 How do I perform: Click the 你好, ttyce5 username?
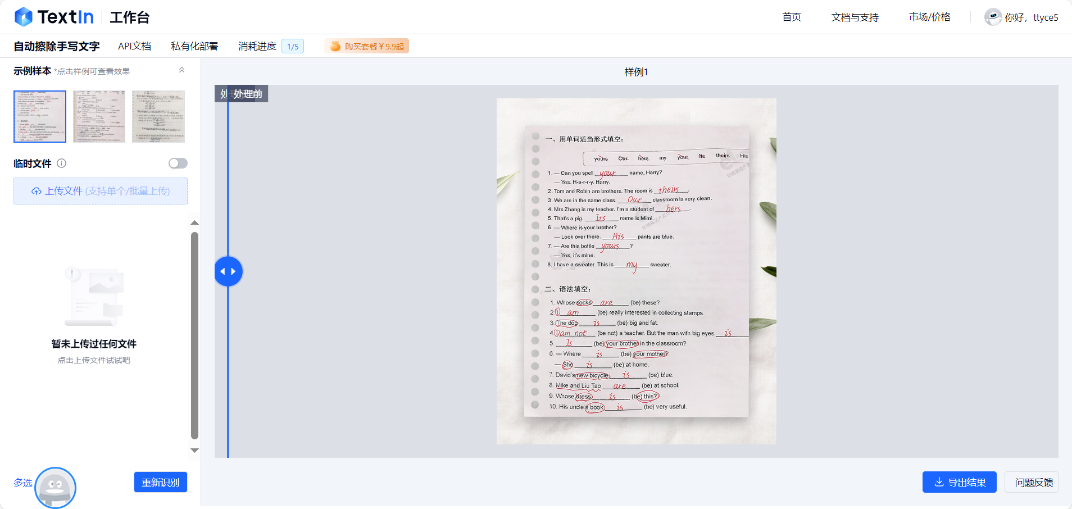coord(1032,17)
